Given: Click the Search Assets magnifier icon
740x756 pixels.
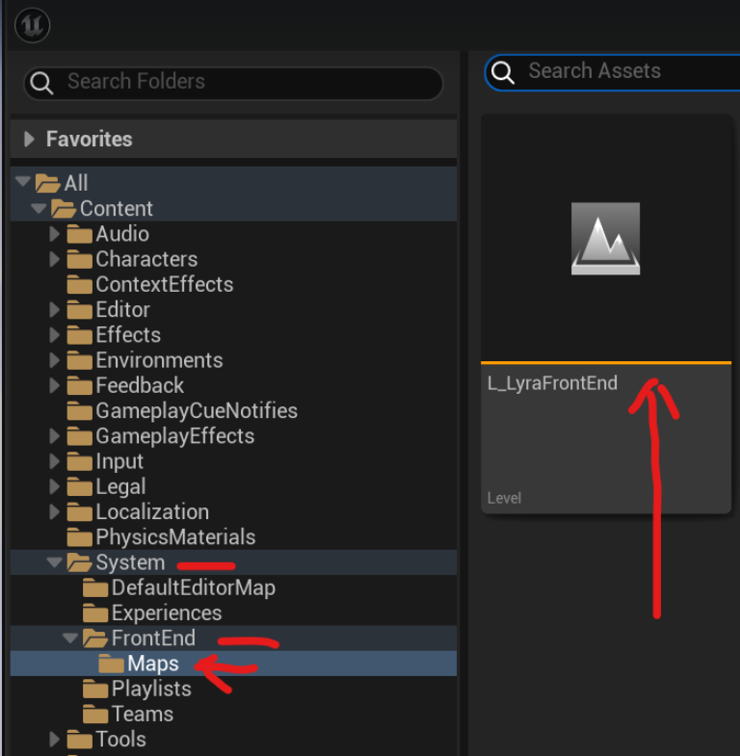Looking at the screenshot, I should pos(503,72).
